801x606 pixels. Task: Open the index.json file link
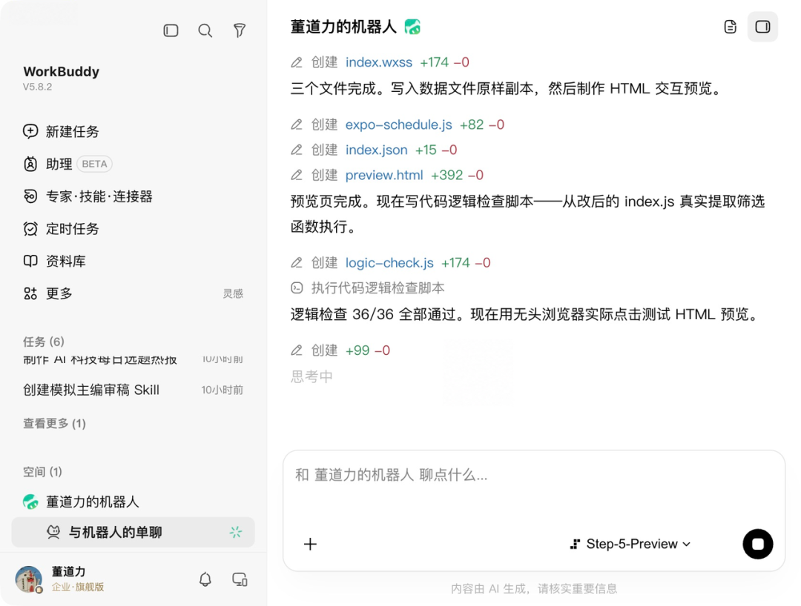tap(377, 150)
